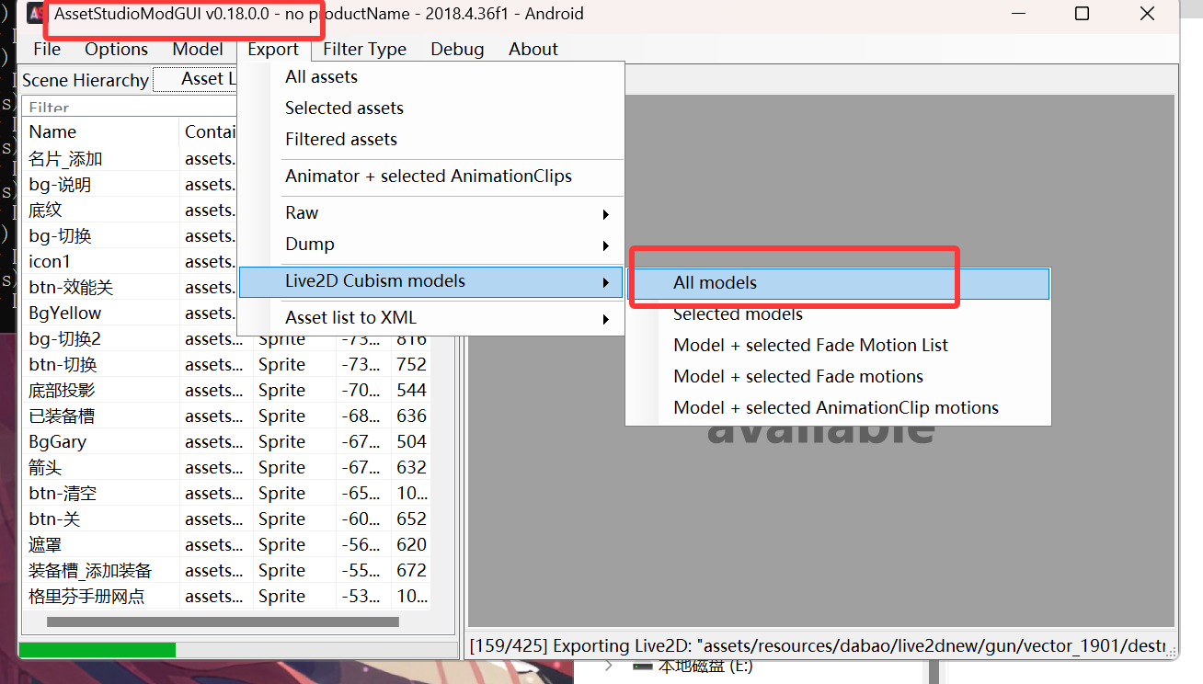Choose All assets export option
This screenshot has width=1203, height=684.
click(431, 77)
